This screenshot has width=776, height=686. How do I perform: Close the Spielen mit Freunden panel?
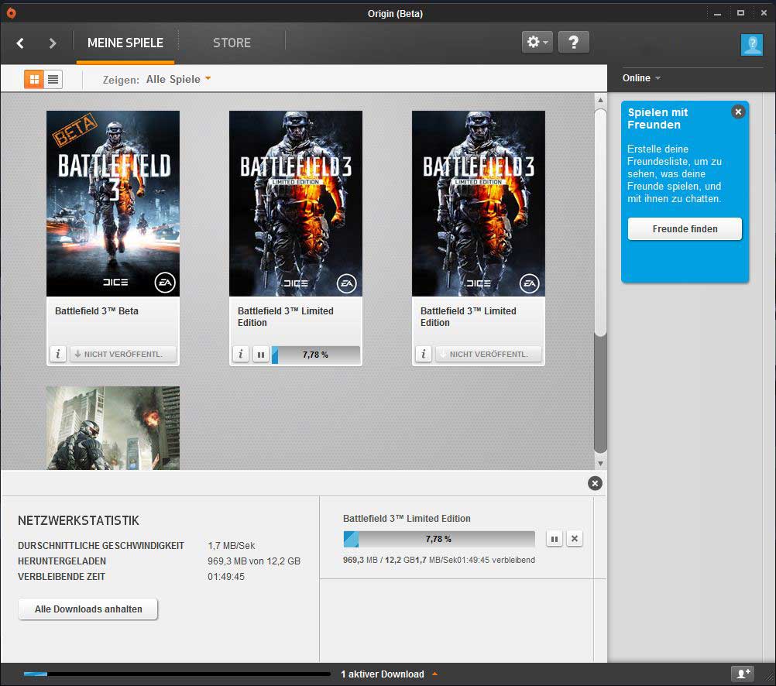(x=738, y=111)
